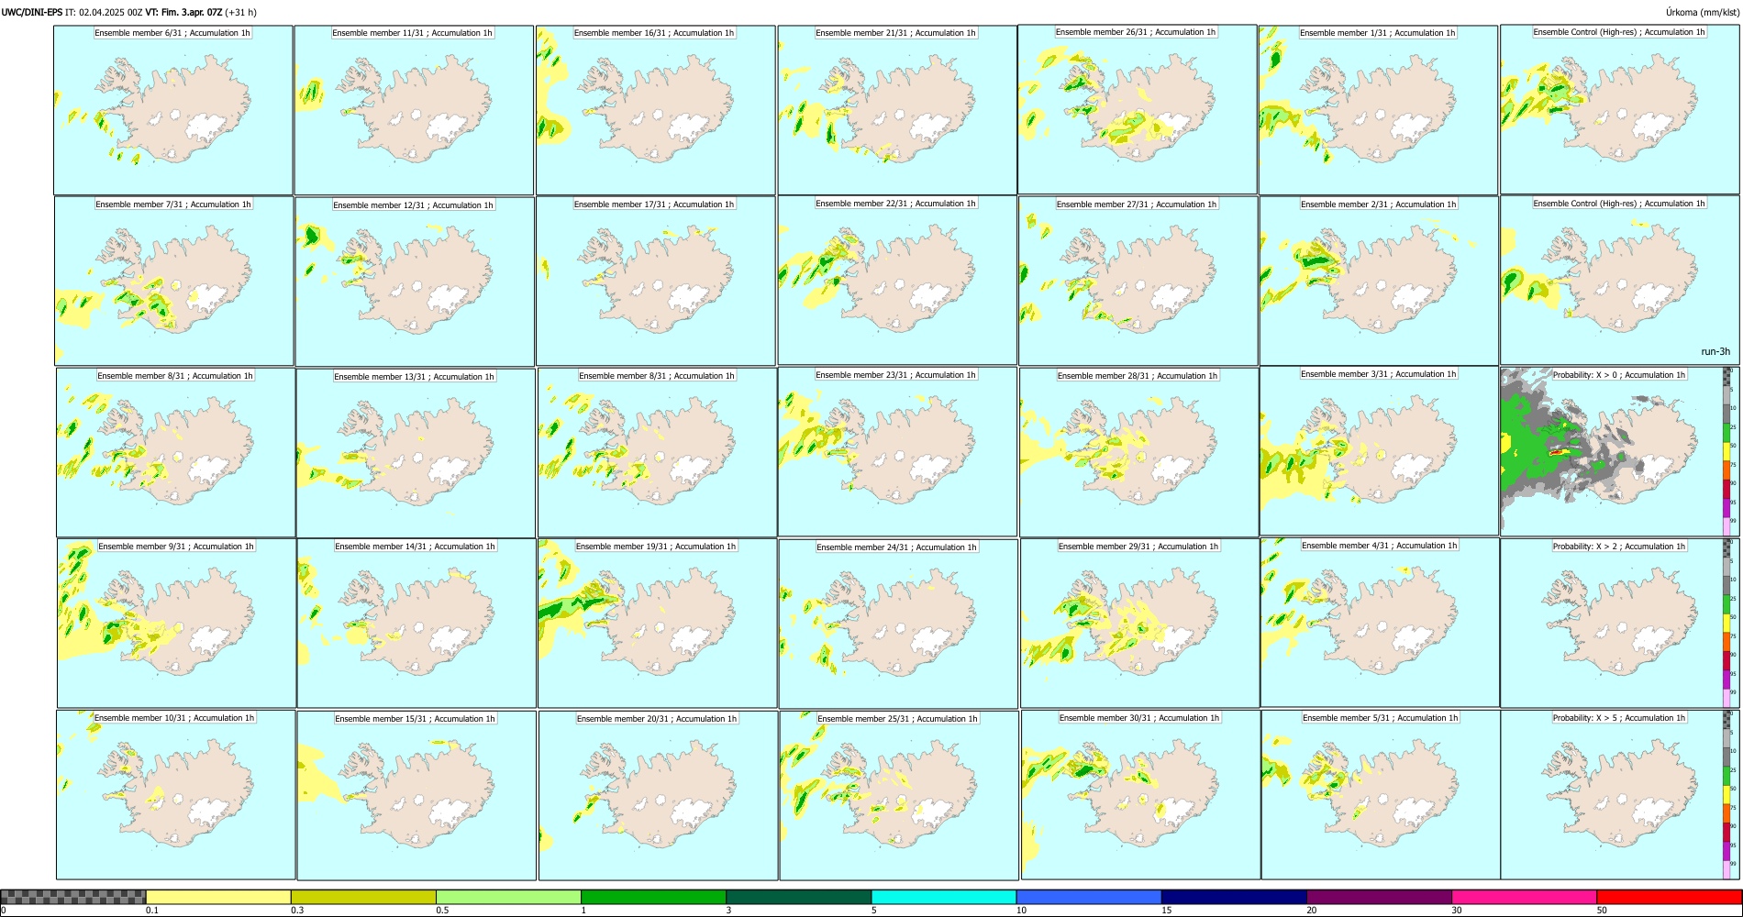
Task: Select the cyan 5–10 legend swatch
Action: (x=944, y=897)
